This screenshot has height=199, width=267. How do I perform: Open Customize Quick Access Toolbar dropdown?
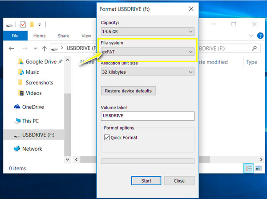(40, 25)
